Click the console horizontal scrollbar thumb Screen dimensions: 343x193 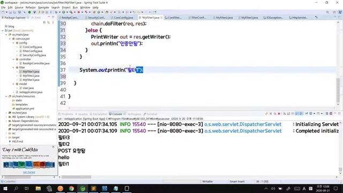(76, 177)
